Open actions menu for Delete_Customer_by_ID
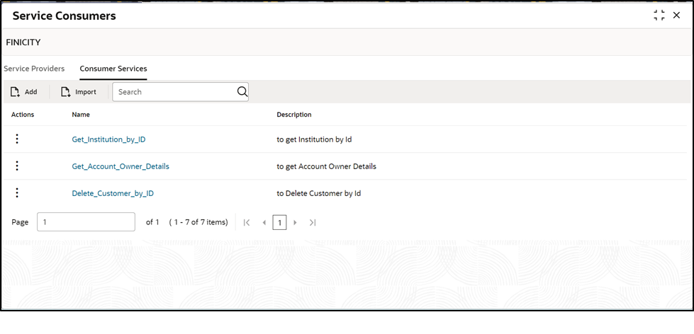 (x=17, y=192)
